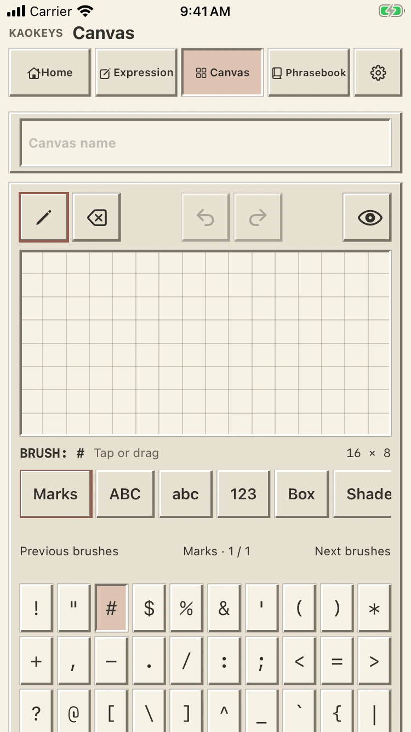The width and height of the screenshot is (411, 732).
Task: Pick the [ brush key
Action: pyautogui.click(x=111, y=711)
